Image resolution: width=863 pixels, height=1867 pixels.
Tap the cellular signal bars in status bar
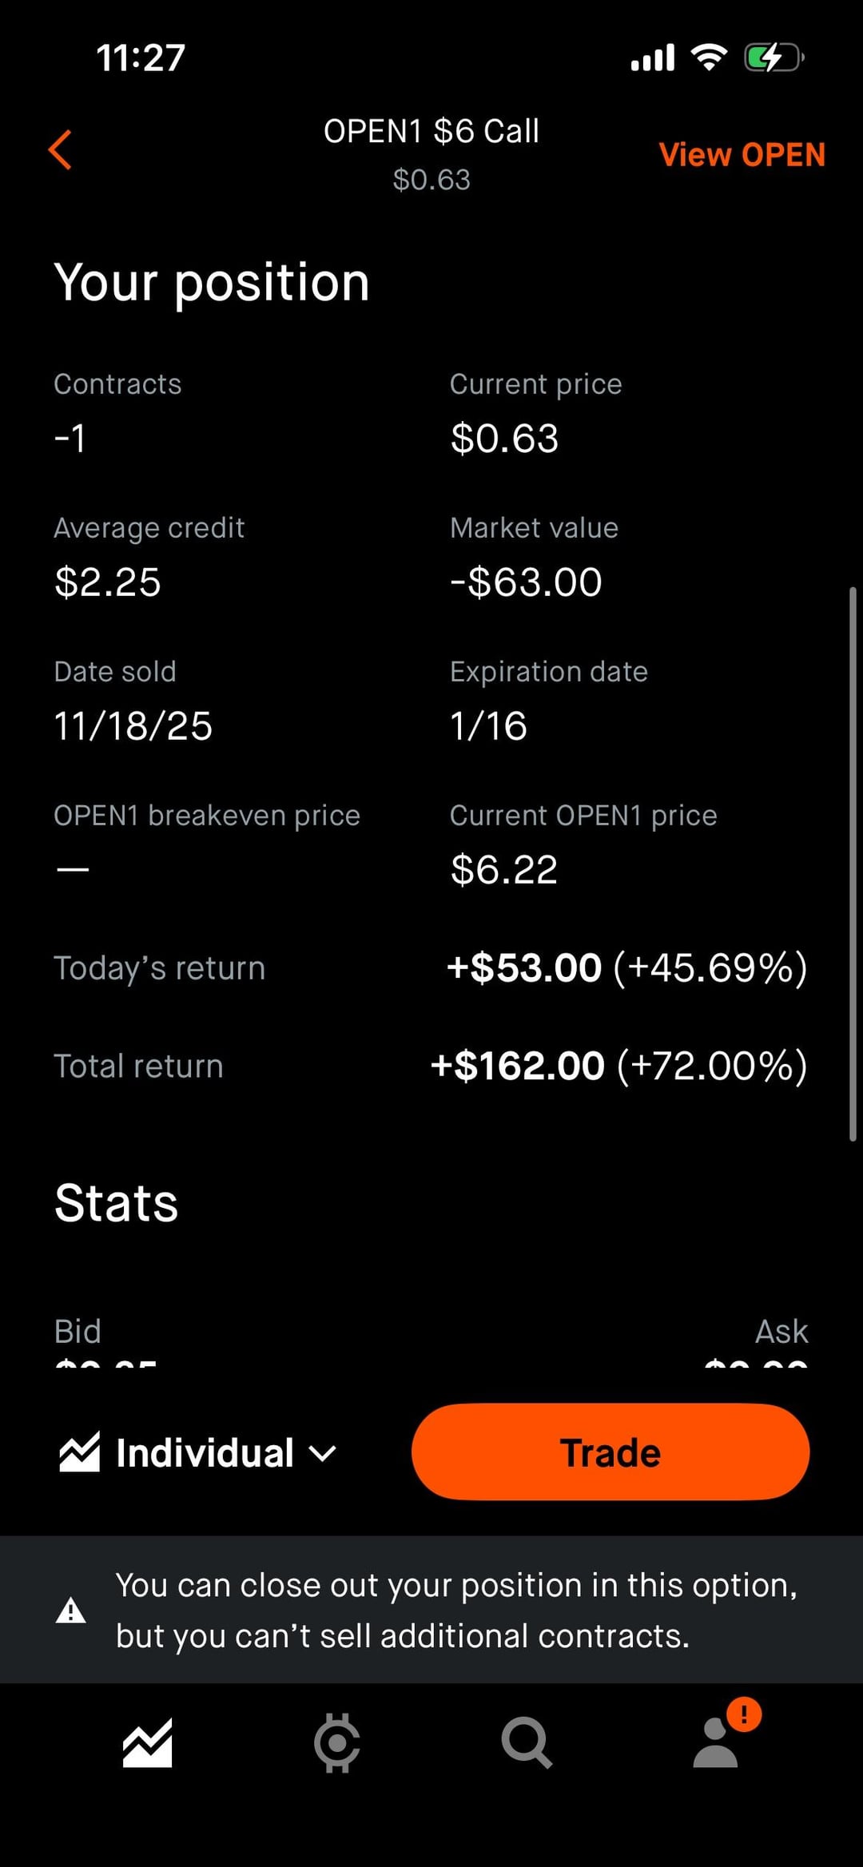click(653, 58)
